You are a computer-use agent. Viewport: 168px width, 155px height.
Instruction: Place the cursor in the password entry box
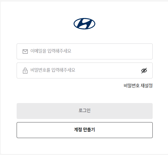pos(85,70)
